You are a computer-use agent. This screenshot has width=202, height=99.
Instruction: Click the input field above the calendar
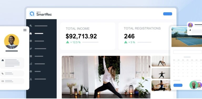[188, 52]
